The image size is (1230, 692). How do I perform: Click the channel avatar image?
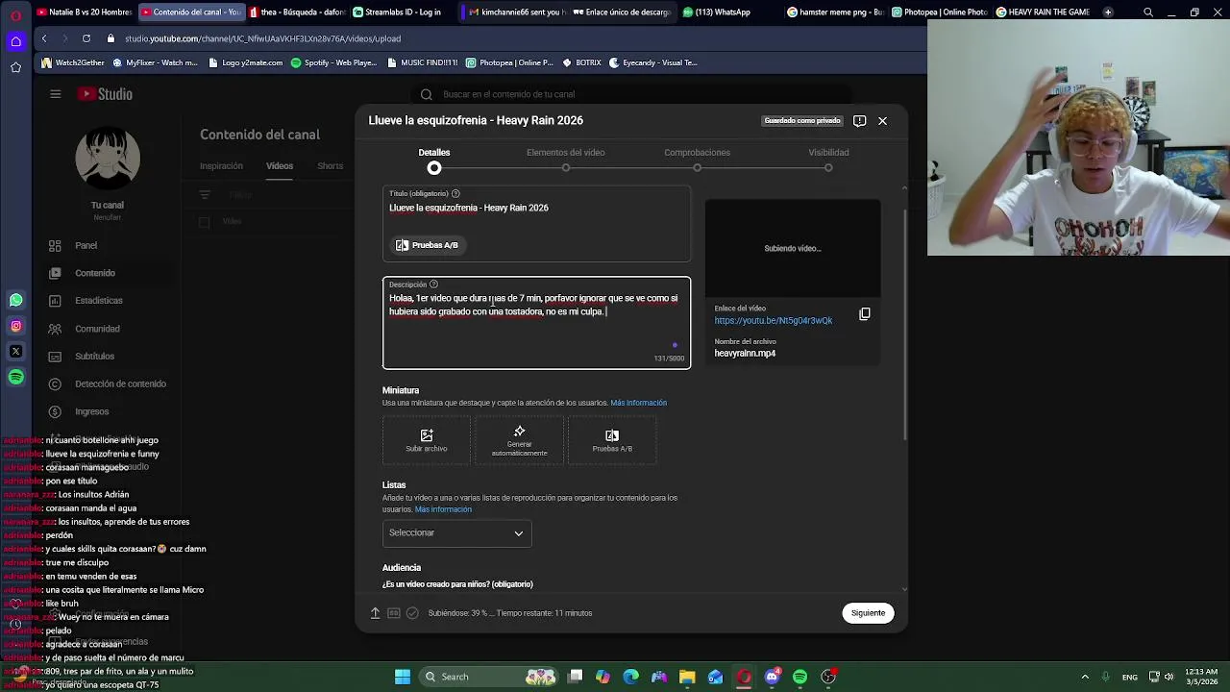pyautogui.click(x=108, y=159)
